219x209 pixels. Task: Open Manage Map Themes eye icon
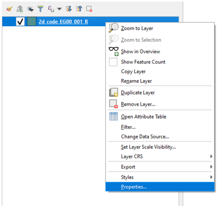[30, 8]
